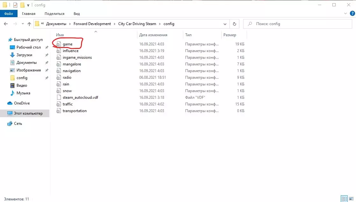Screen dimensions: 356x202
Task: Click the Файл "VDF" type cell
Action: tap(195, 98)
